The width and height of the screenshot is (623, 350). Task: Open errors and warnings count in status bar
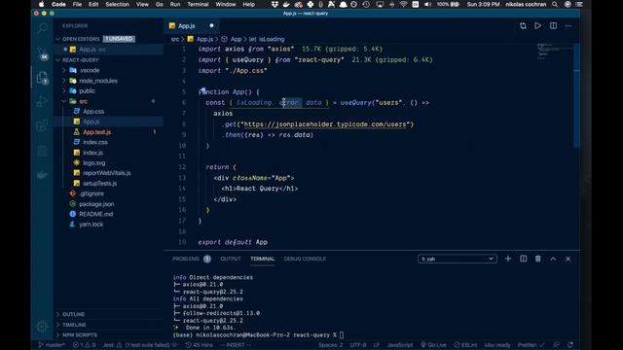pyautogui.click(x=85, y=345)
